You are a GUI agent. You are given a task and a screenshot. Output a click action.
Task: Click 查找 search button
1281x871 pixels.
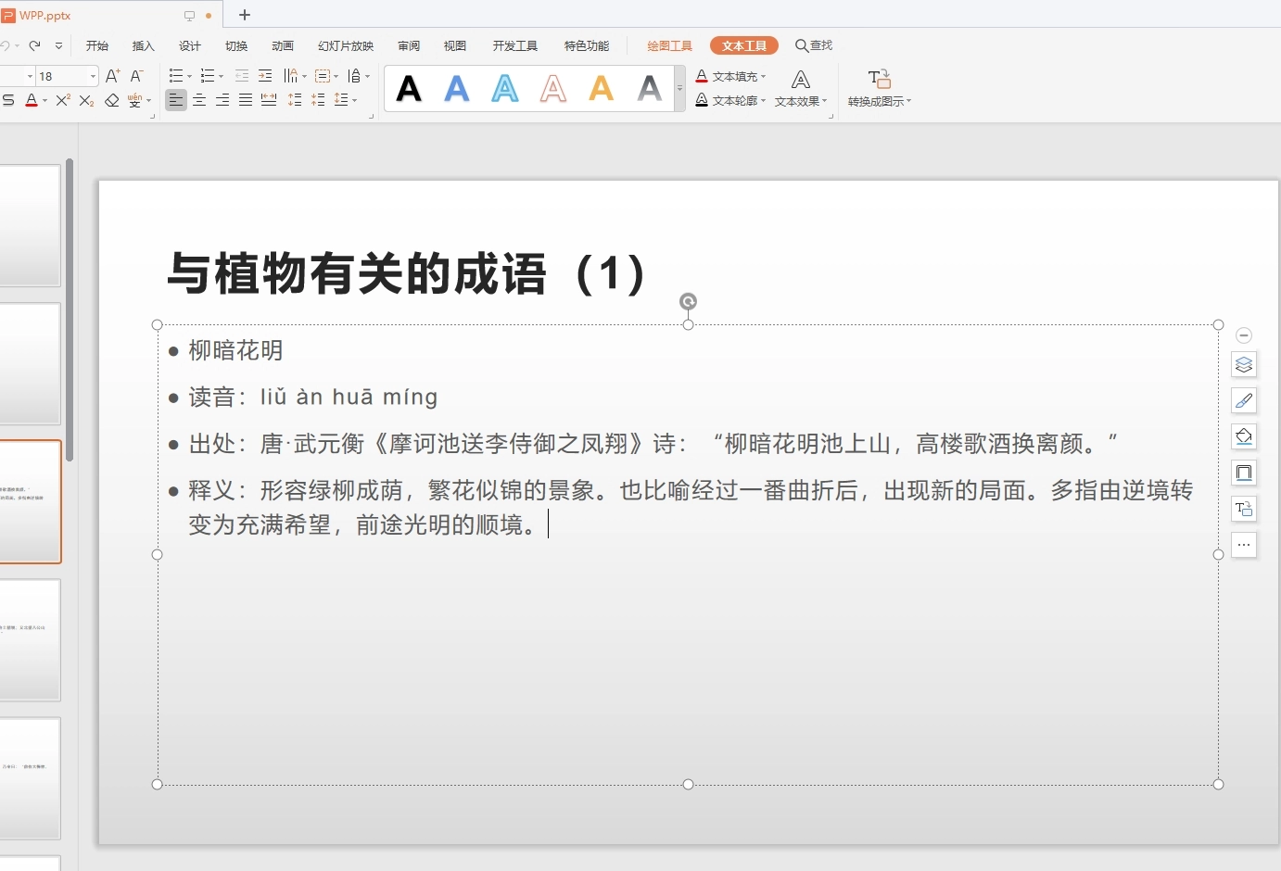[814, 45]
